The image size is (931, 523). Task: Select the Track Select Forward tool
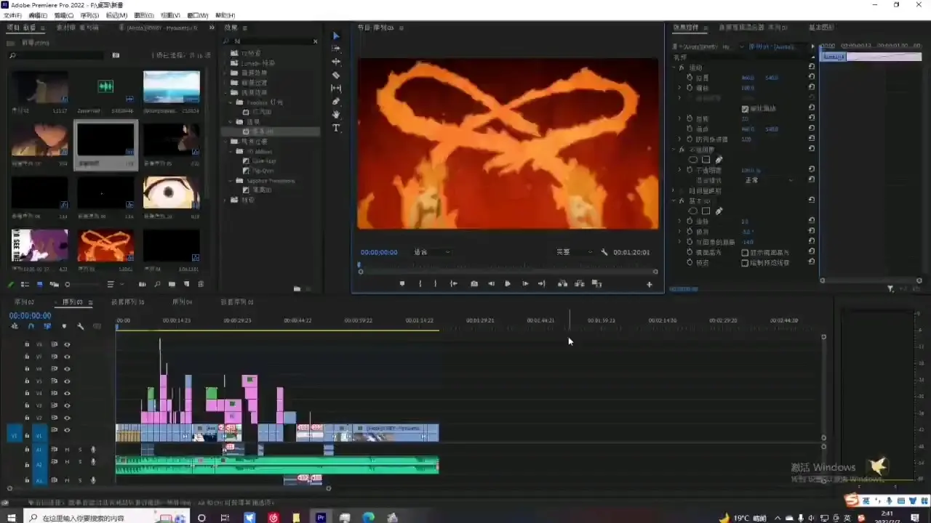coord(336,49)
